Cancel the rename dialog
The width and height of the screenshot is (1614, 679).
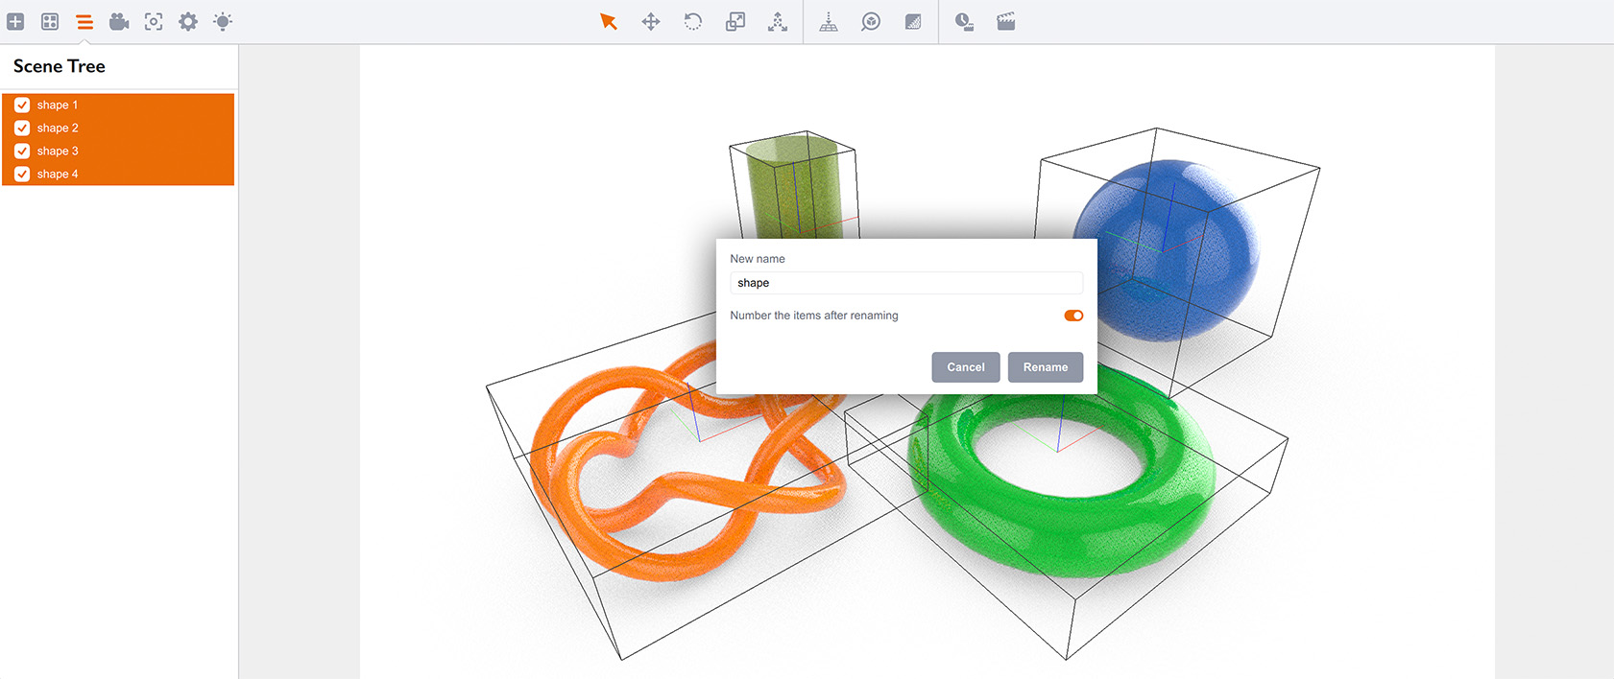click(965, 367)
